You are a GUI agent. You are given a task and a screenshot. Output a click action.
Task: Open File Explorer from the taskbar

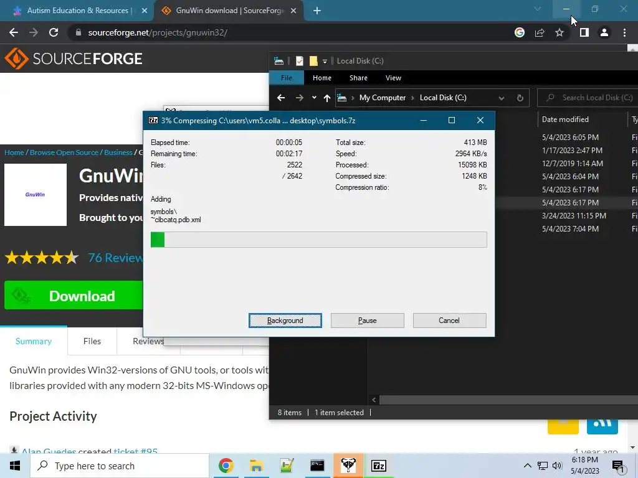[256, 466]
